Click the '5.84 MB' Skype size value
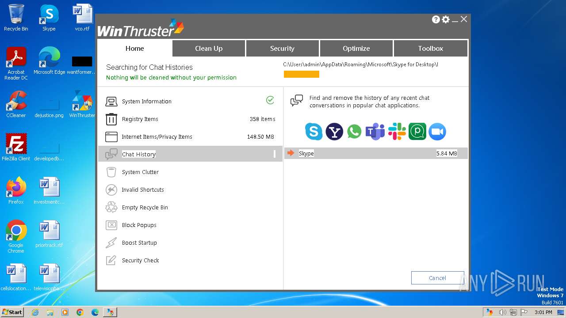The height and width of the screenshot is (318, 566). click(x=447, y=154)
